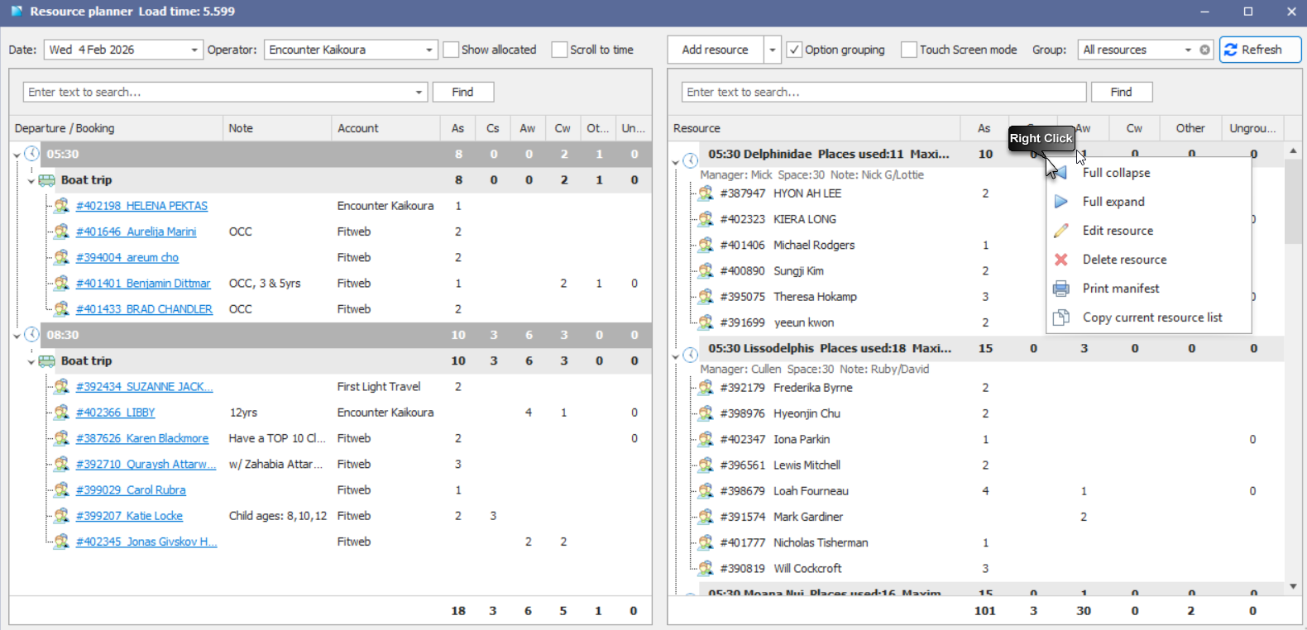The width and height of the screenshot is (1307, 630).
Task: Clear the Group filter with the x icon
Action: coord(1205,50)
